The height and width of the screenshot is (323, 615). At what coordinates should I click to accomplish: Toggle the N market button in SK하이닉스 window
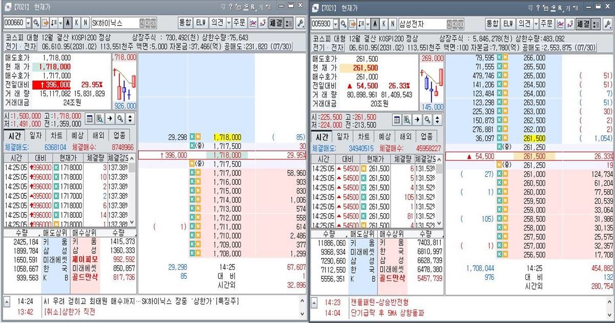tap(85, 23)
